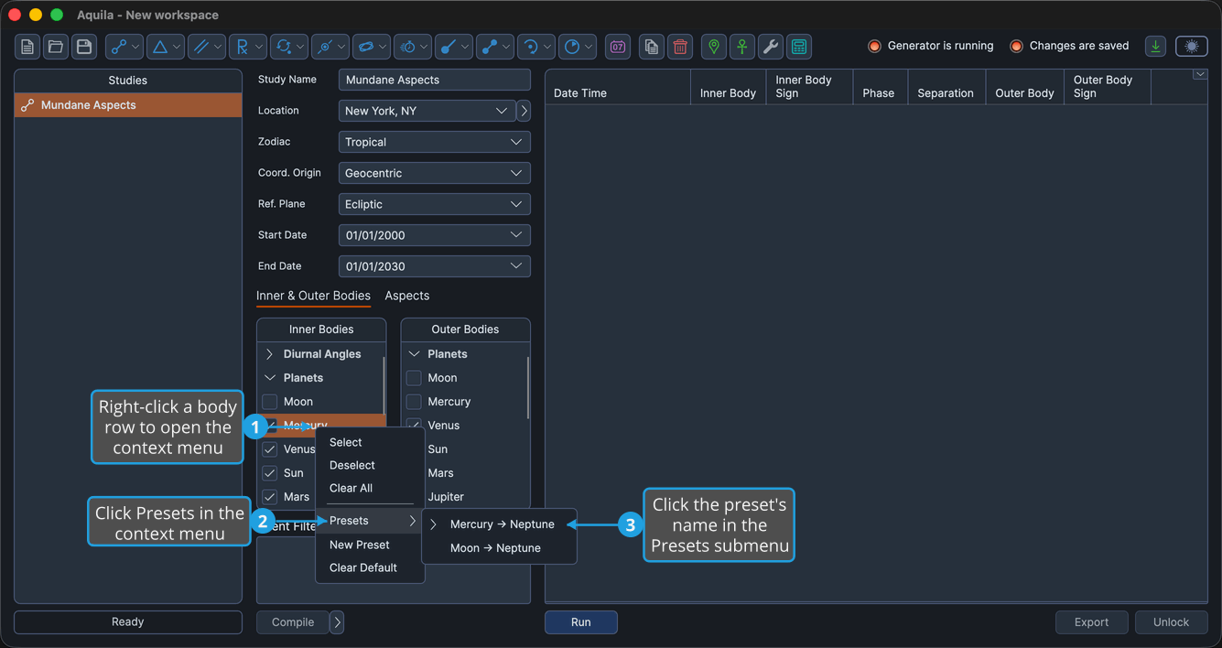Viewport: 1222px width, 648px height.
Task: Click the green download arrow icon
Action: point(1156,47)
